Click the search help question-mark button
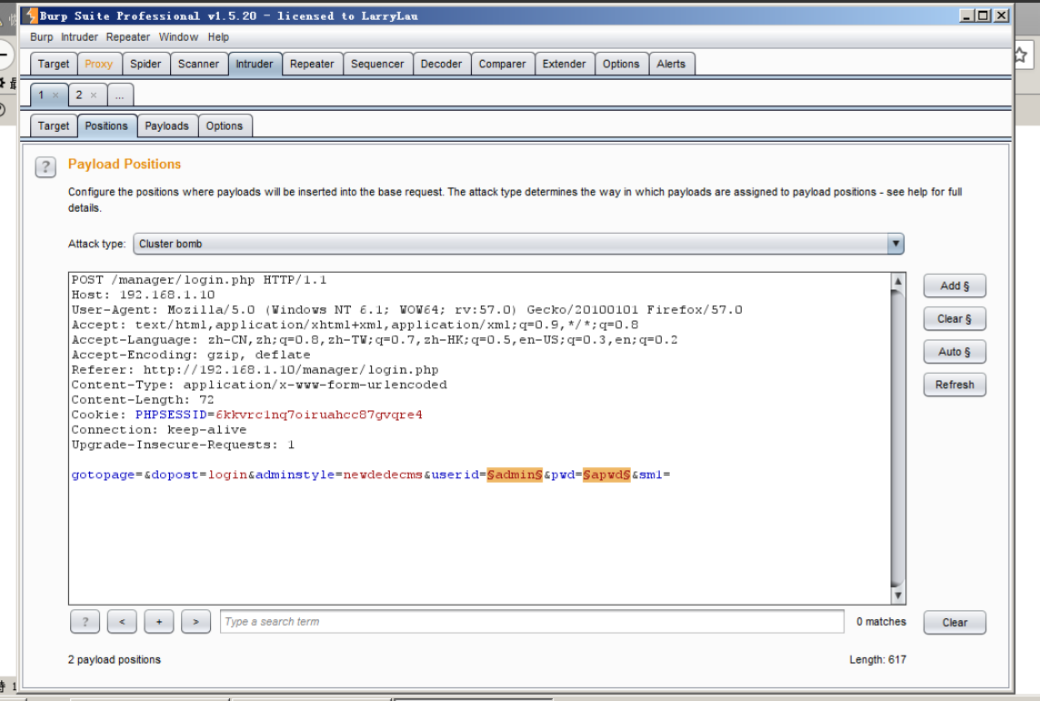 (x=85, y=622)
